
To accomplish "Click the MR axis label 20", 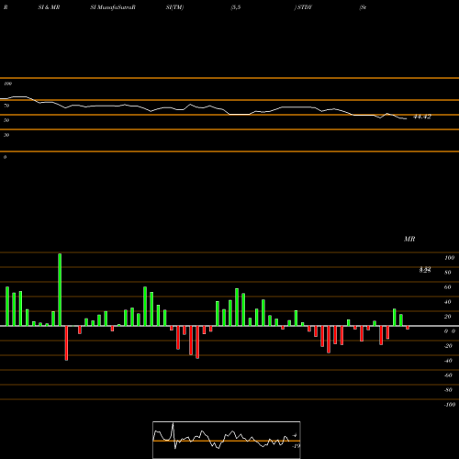I will click(448, 317).
